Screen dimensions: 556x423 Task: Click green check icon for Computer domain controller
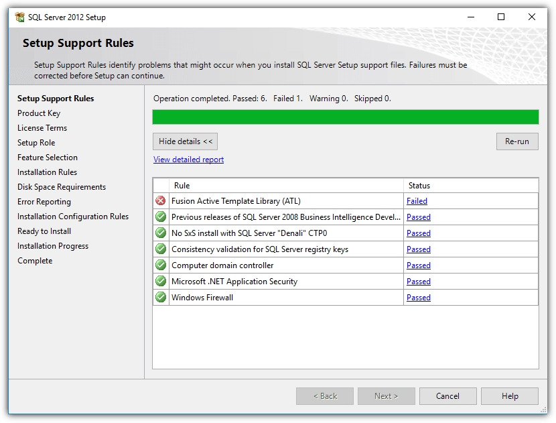(161, 265)
